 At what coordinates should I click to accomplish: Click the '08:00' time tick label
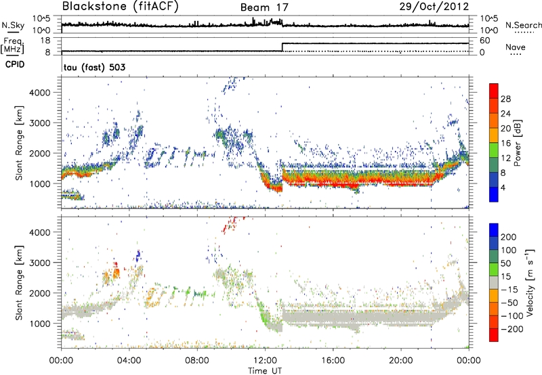pyautogui.click(x=197, y=361)
